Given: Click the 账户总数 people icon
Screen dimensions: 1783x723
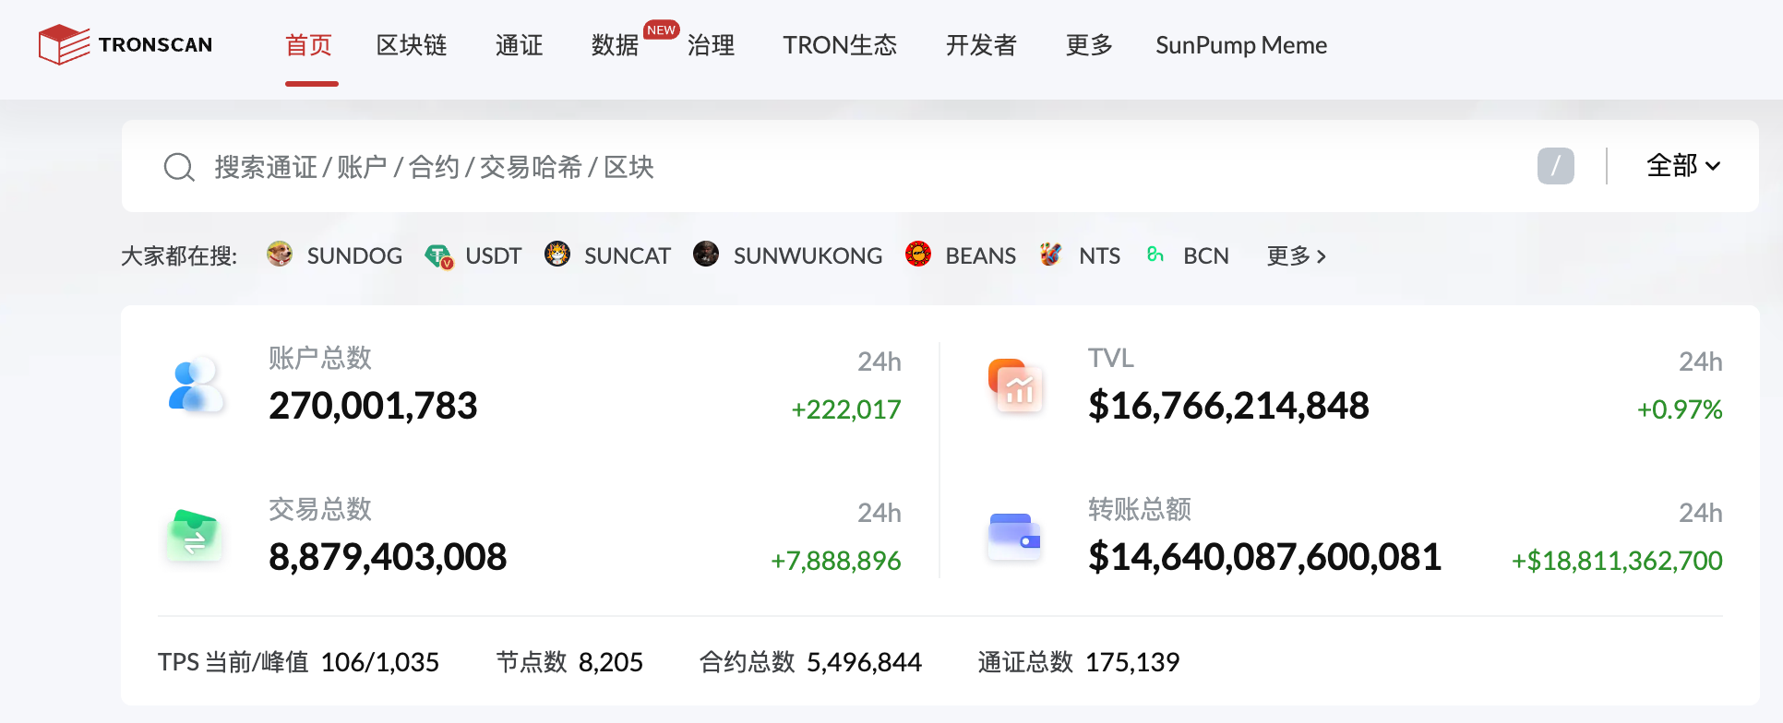Looking at the screenshot, I should coord(195,385).
